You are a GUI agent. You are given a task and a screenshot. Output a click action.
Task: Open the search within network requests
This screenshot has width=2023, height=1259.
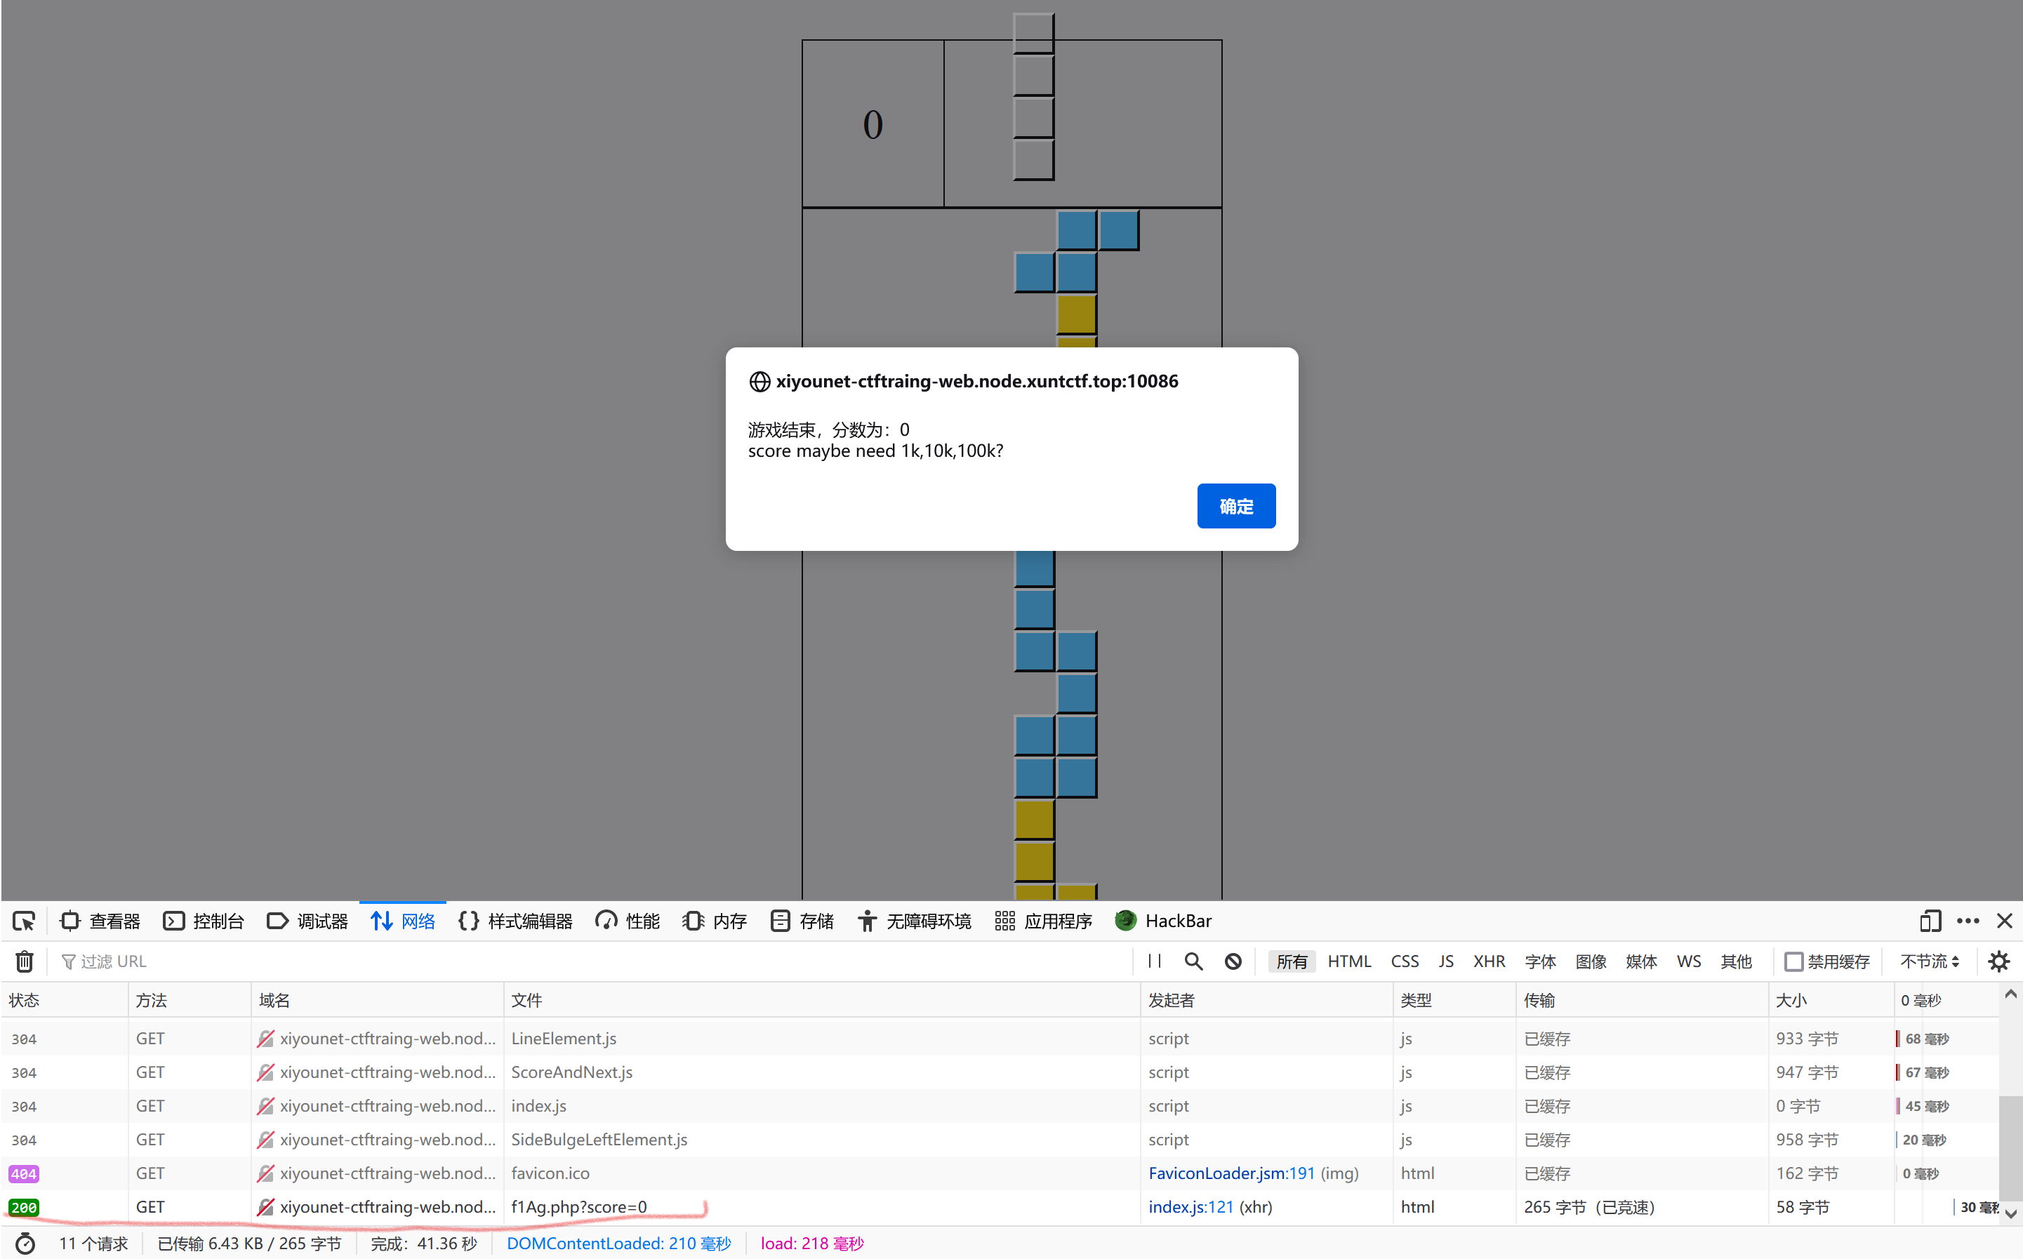click(1193, 961)
